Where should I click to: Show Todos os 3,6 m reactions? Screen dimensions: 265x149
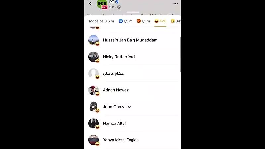pos(101,21)
